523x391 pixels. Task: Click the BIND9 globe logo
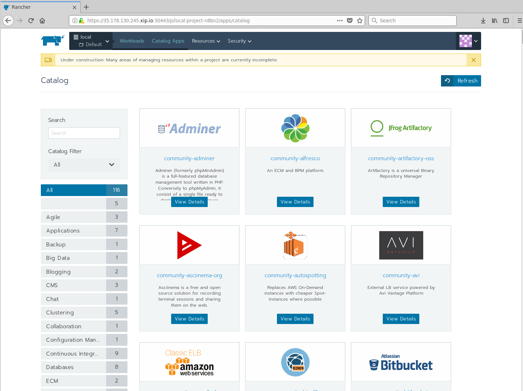295,362
